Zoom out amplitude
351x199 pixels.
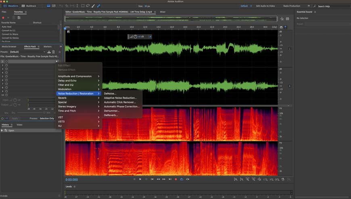pos(242,179)
